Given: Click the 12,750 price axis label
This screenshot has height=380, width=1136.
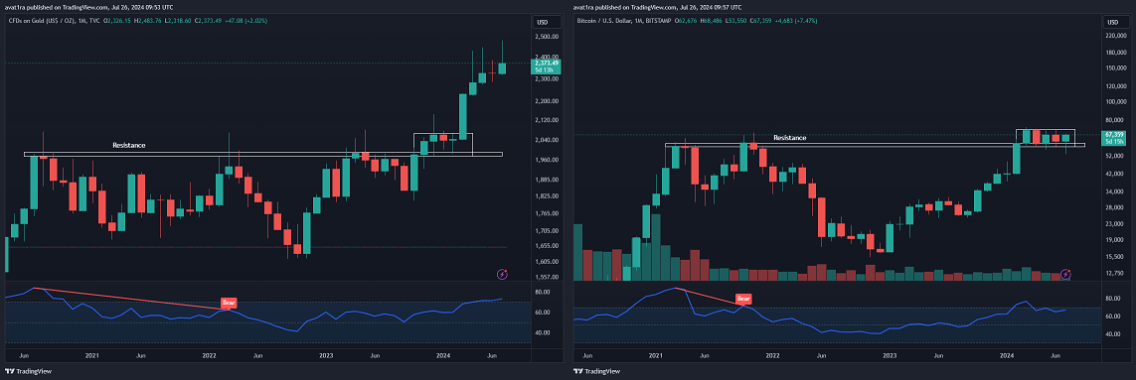Looking at the screenshot, I should pos(1114,273).
